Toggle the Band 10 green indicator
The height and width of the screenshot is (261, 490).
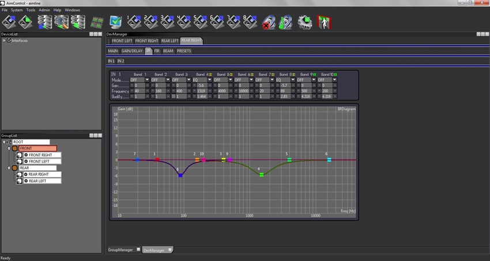336,75
